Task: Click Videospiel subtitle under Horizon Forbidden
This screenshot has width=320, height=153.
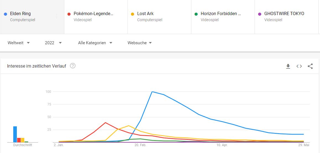Action: 210,20
